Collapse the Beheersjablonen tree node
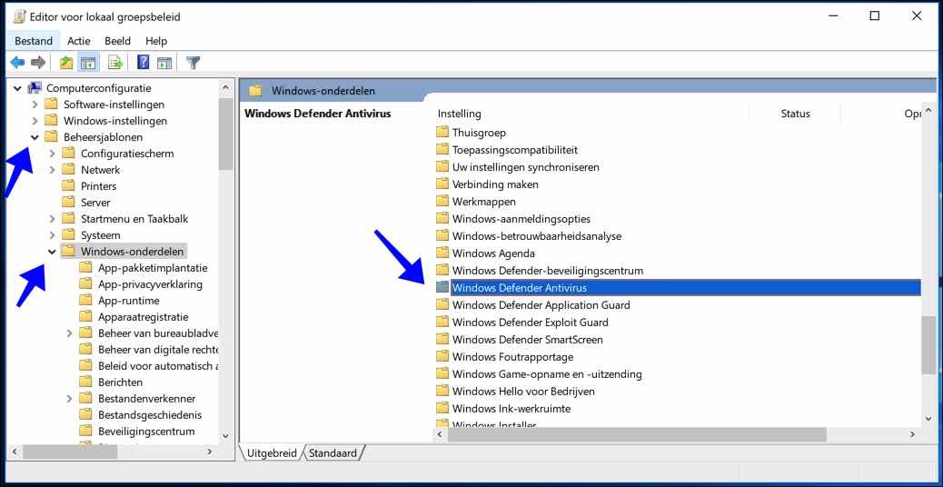This screenshot has height=487, width=943. (35, 137)
